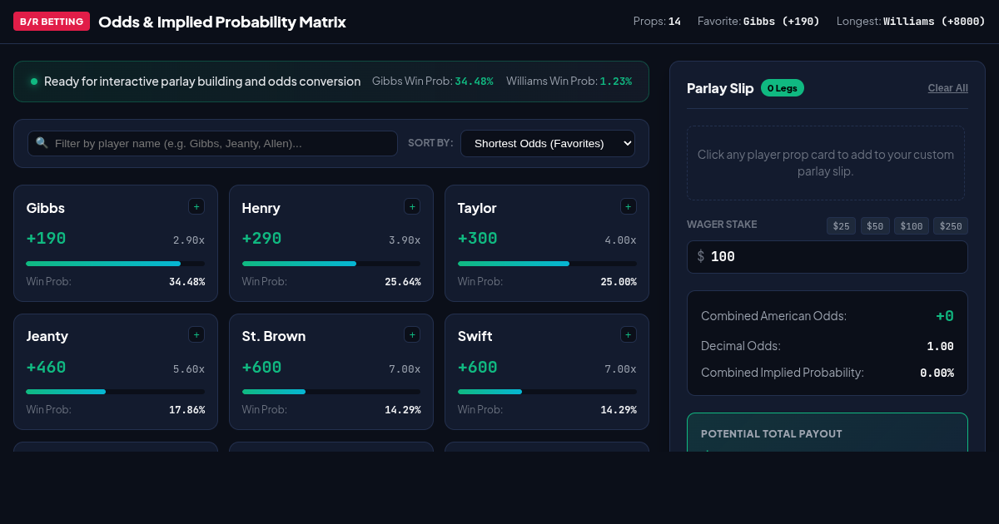Screen dimensions: 999x524
Task: Open the Sort By dropdown
Action: 548,143
